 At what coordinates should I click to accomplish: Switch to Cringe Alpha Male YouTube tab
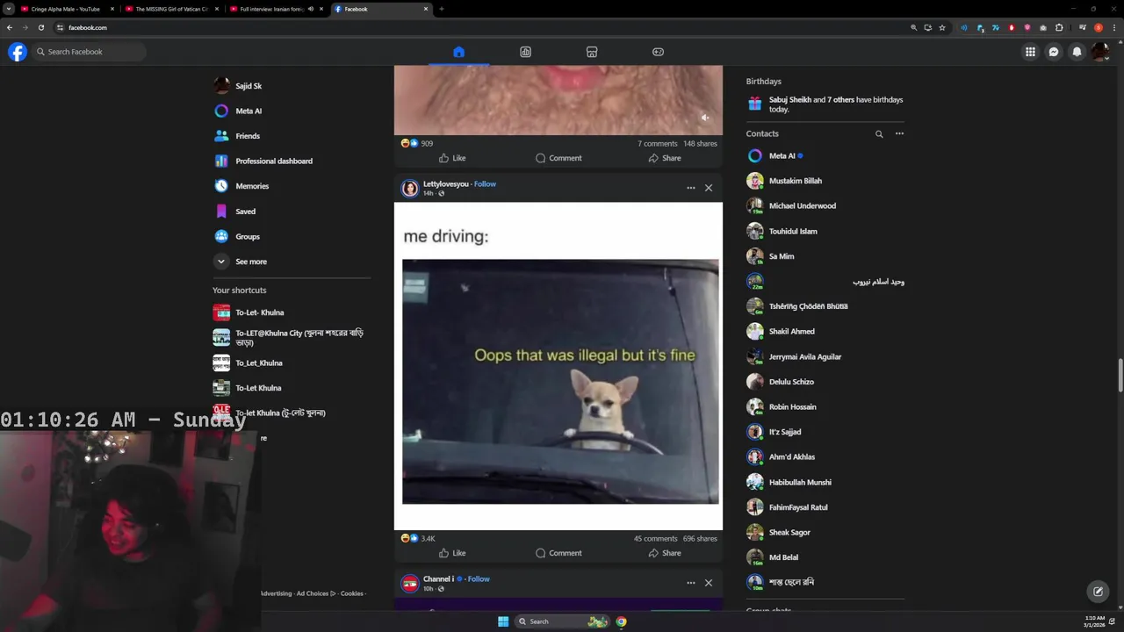66,9
